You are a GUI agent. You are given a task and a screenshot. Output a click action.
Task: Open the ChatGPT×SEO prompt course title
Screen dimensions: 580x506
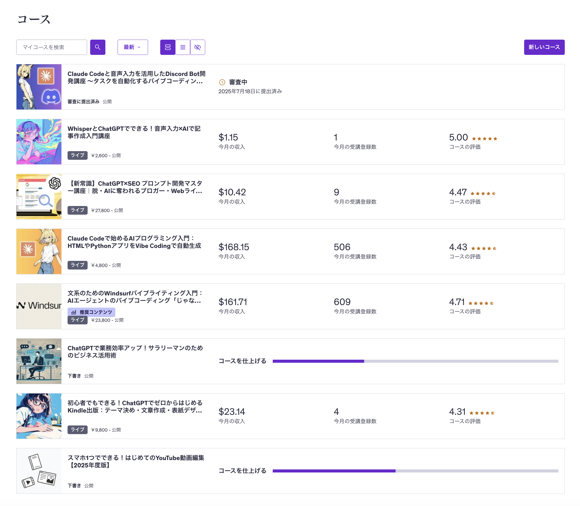[135, 187]
